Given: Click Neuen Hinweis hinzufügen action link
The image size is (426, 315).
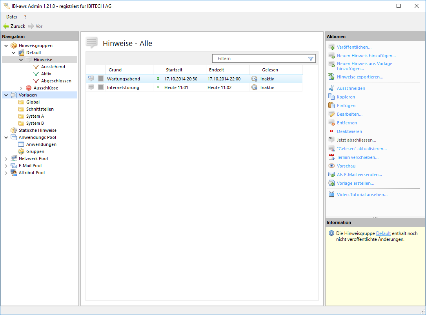Looking at the screenshot, I should coord(366,56).
